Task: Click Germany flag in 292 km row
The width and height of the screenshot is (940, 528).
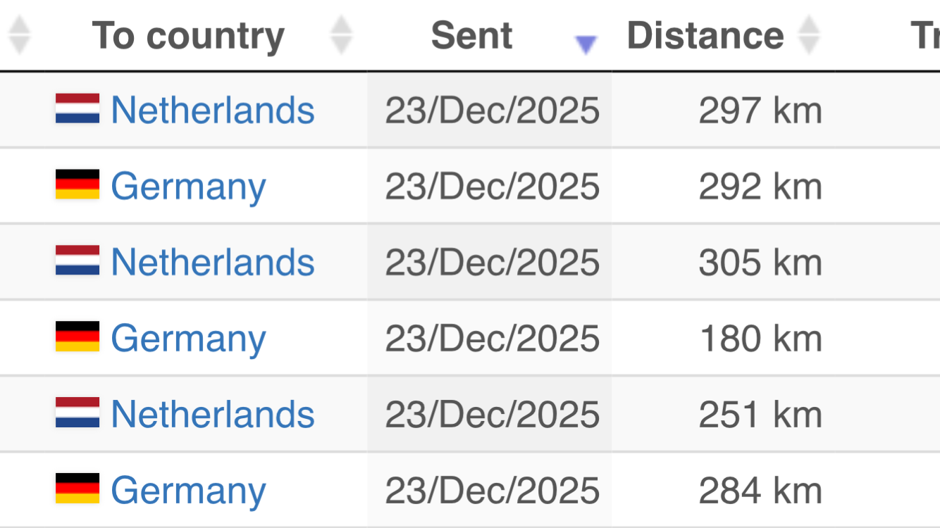Action: (x=78, y=185)
